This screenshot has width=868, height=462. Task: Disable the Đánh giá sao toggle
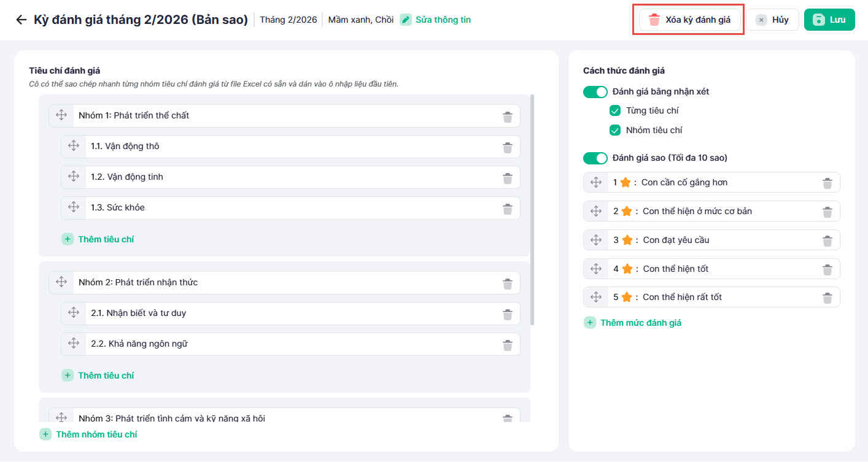point(595,158)
